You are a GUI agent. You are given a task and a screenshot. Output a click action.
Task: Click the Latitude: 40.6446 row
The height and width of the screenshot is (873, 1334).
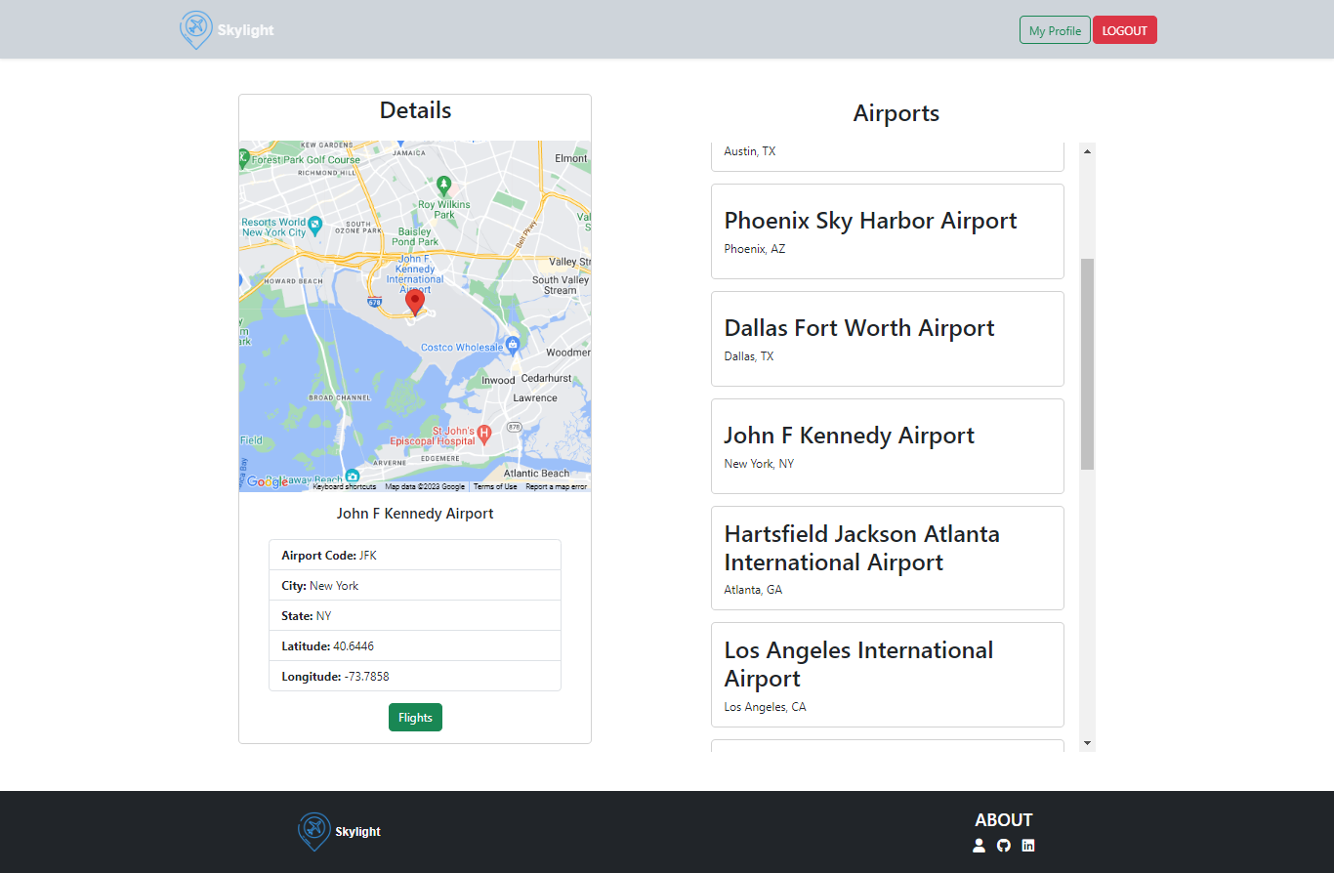tap(415, 646)
